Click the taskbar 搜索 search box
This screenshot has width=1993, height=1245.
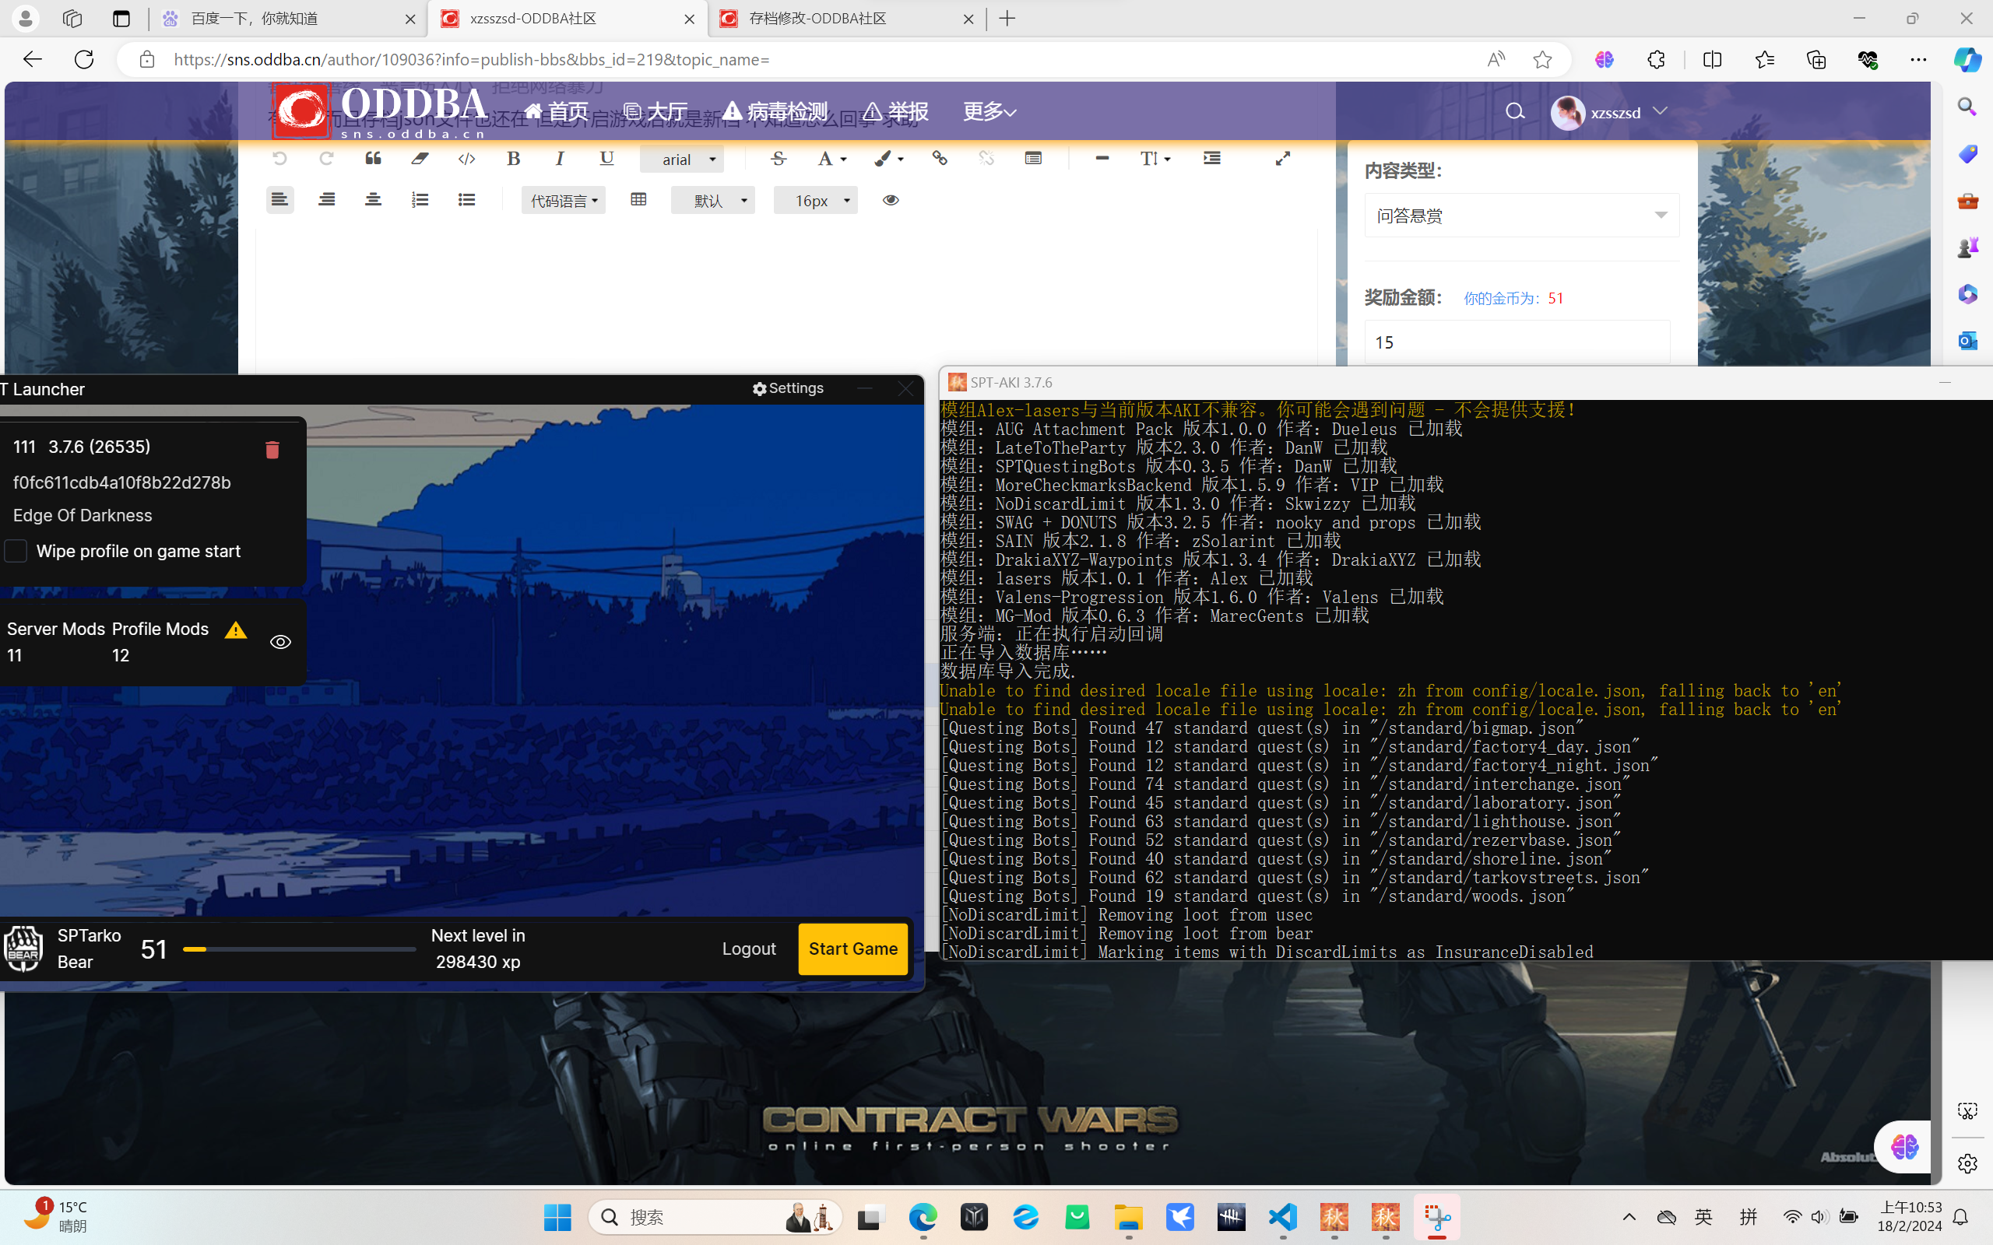click(715, 1217)
